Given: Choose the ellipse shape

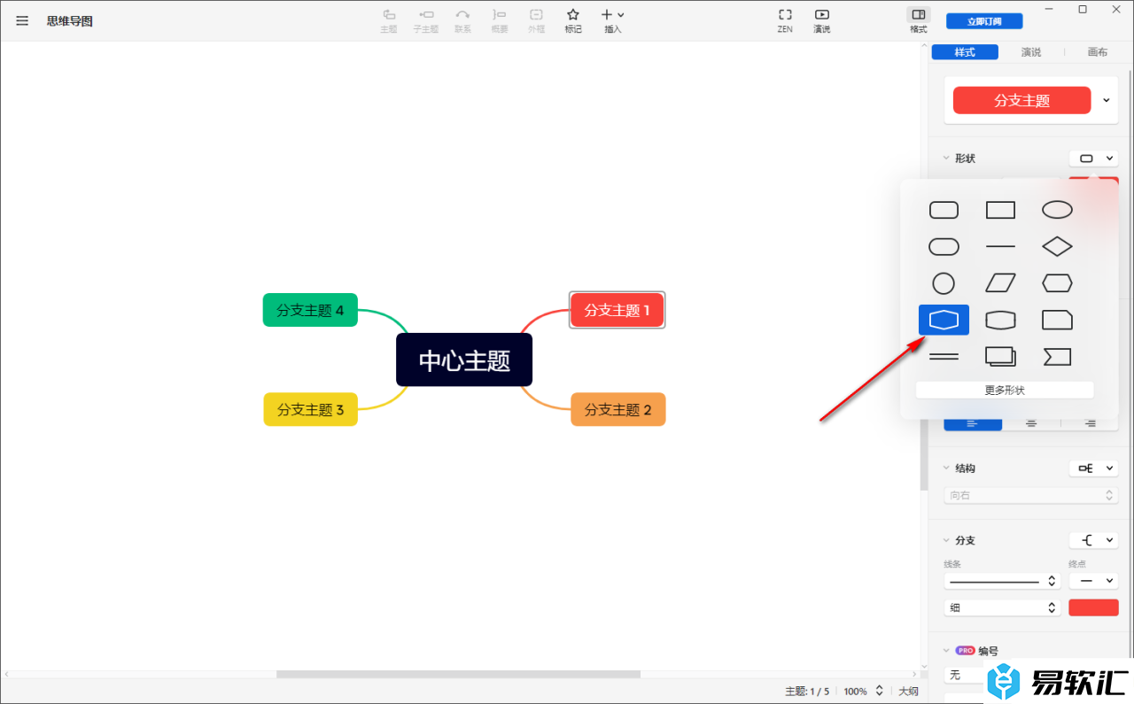Looking at the screenshot, I should pos(1057,210).
